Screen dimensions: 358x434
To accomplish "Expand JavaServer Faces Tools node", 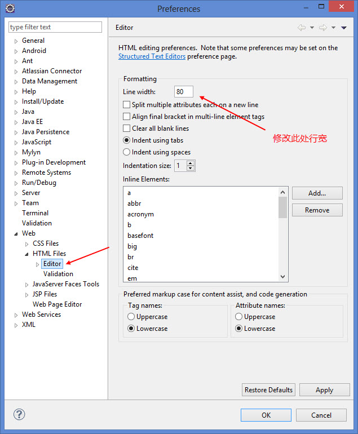I will (26, 285).
